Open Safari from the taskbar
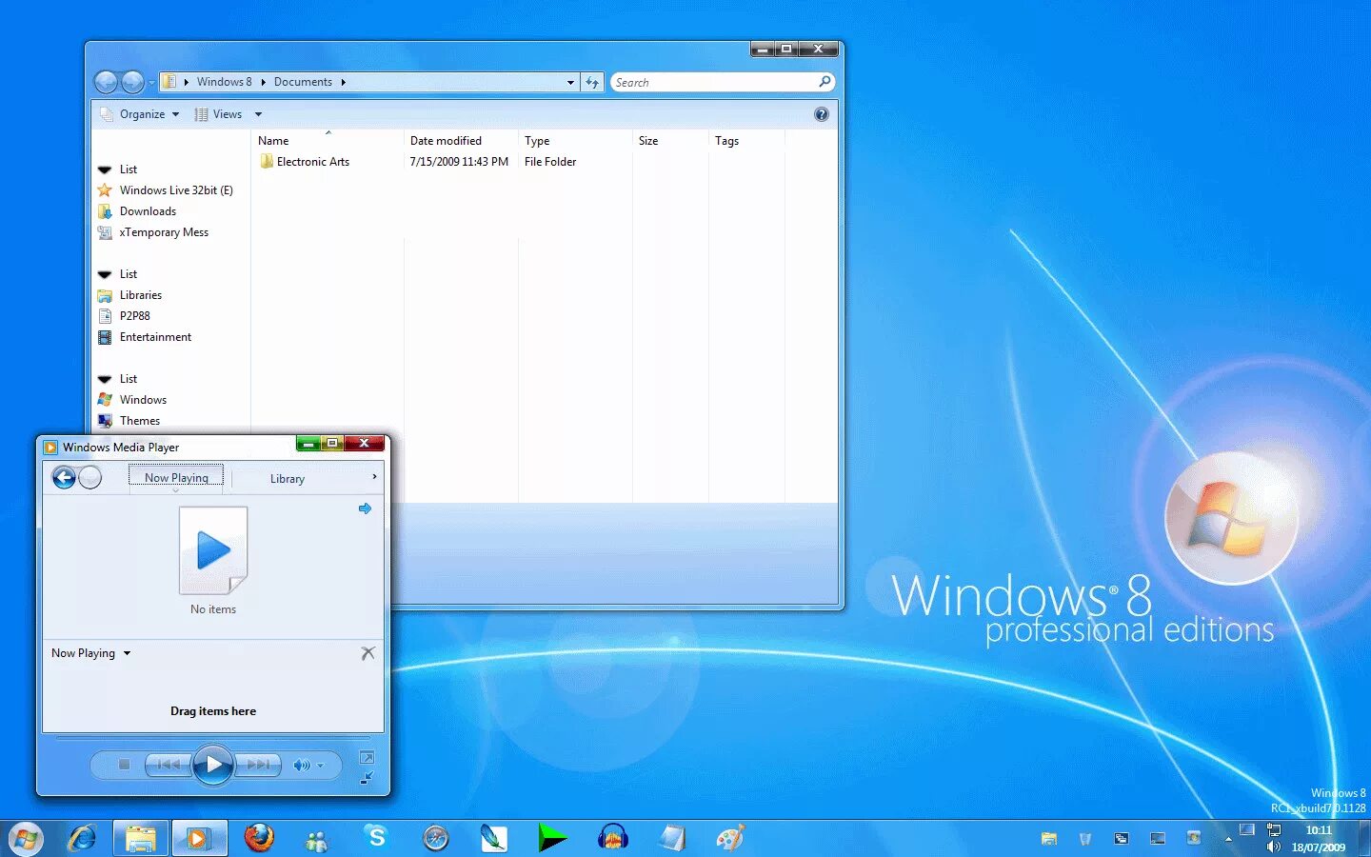 [436, 838]
